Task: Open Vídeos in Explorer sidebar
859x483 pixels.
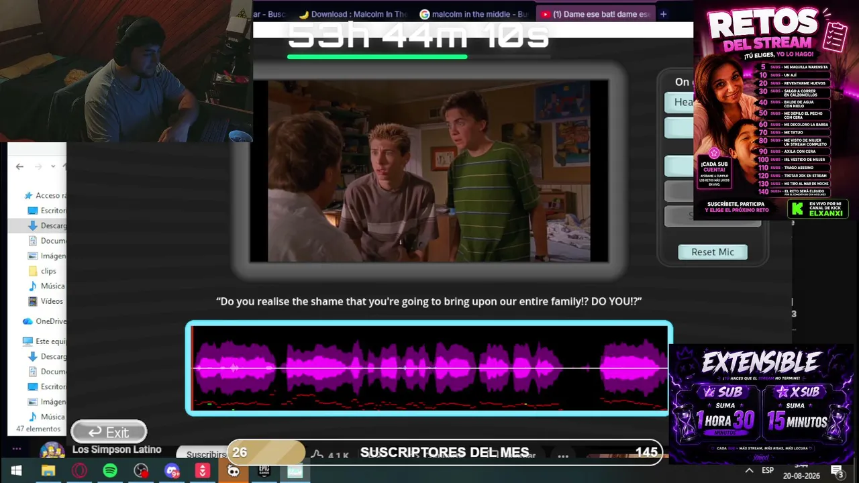Action: pyautogui.click(x=46, y=301)
